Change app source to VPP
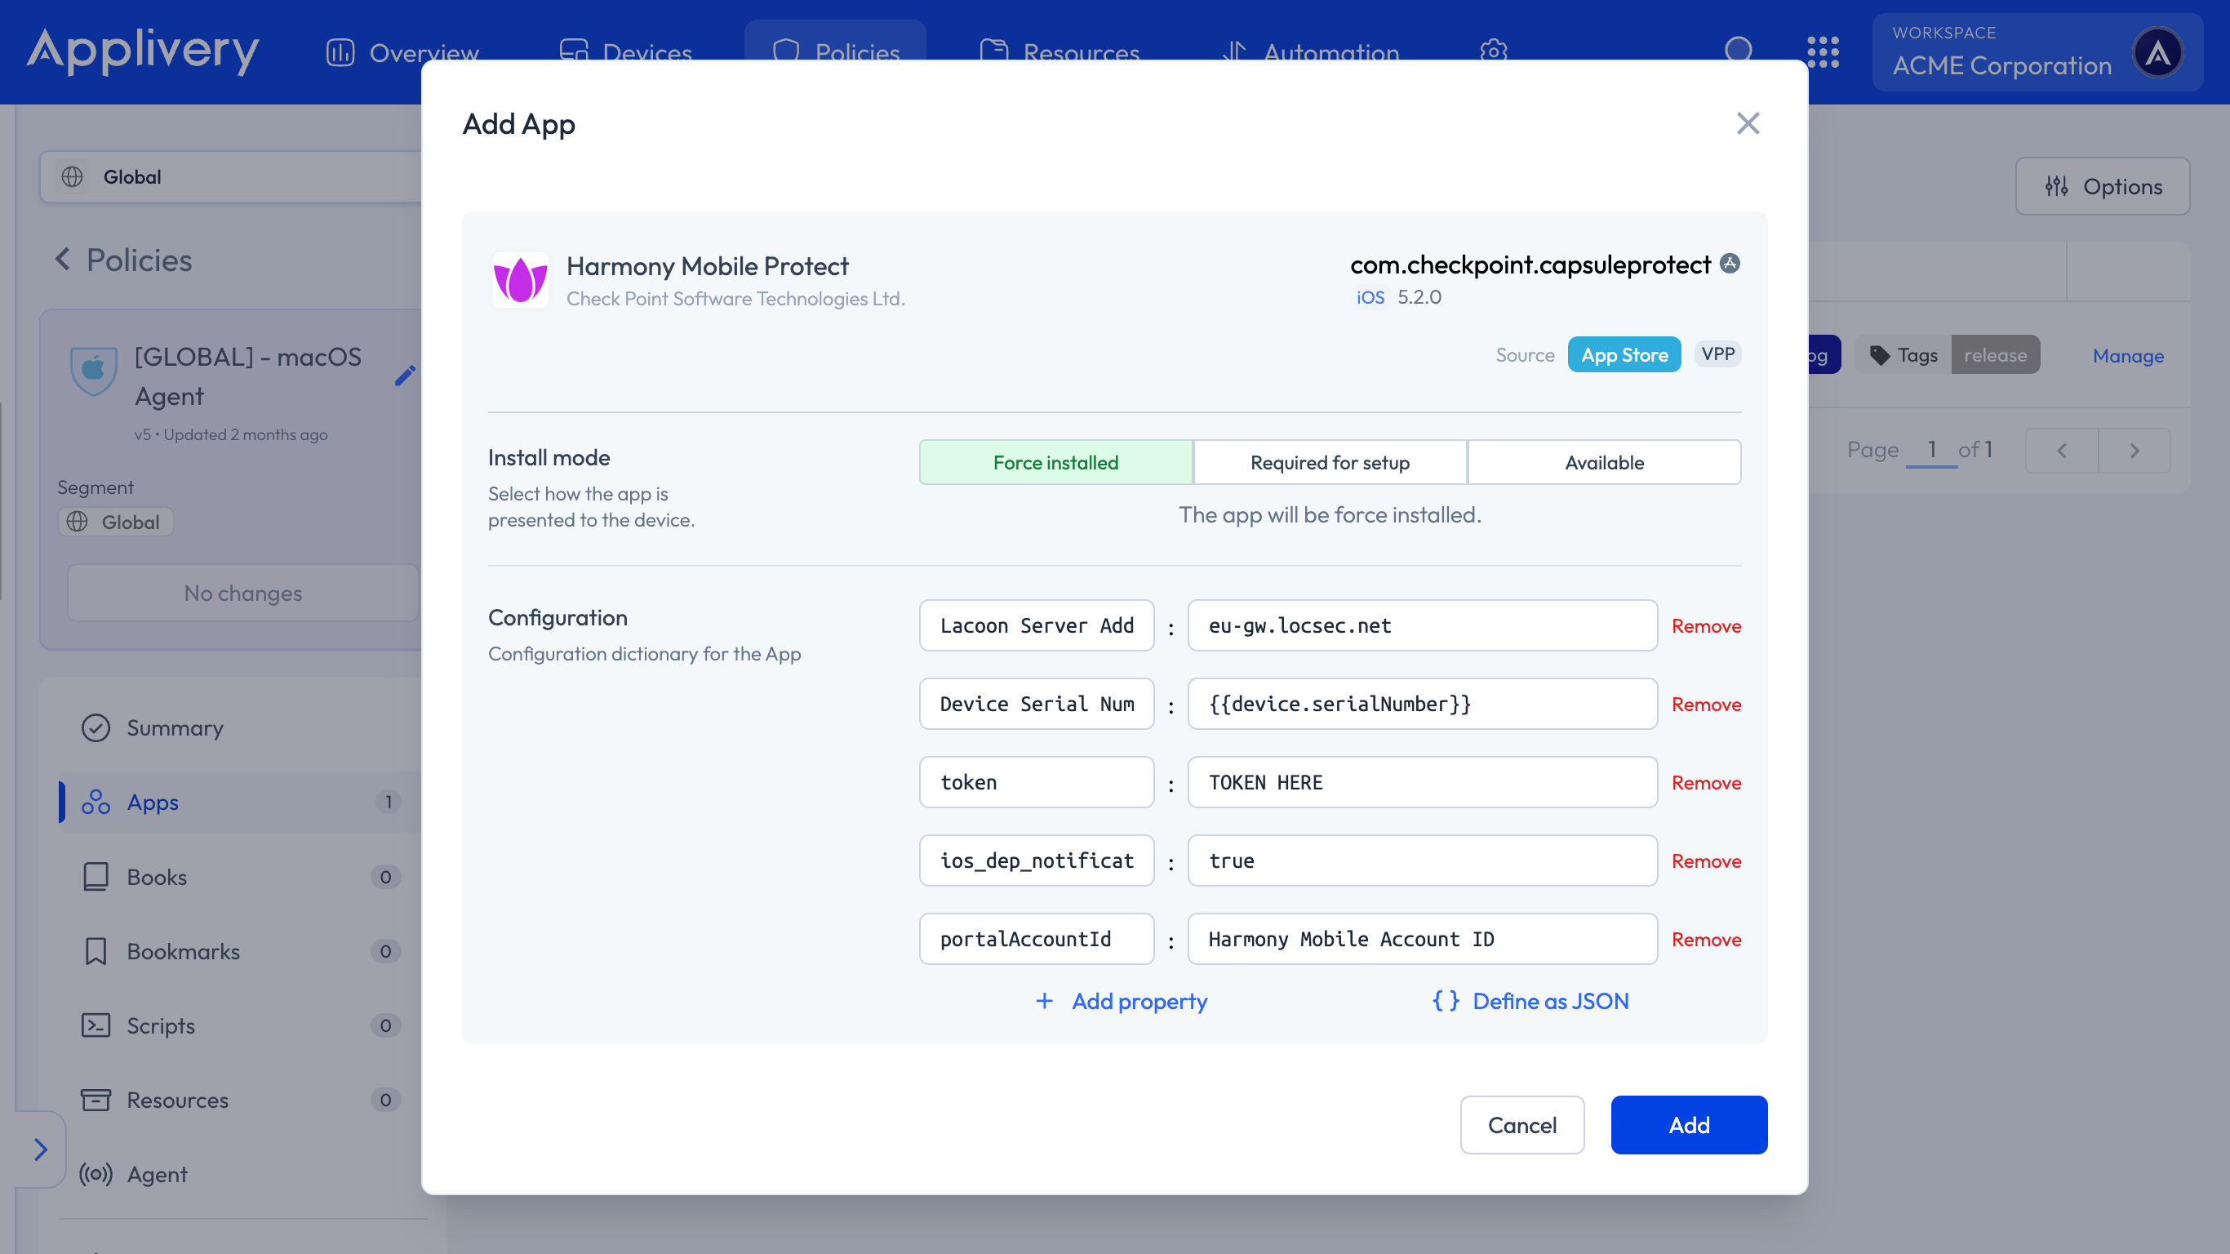Viewport: 2230px width, 1254px height. point(1717,354)
